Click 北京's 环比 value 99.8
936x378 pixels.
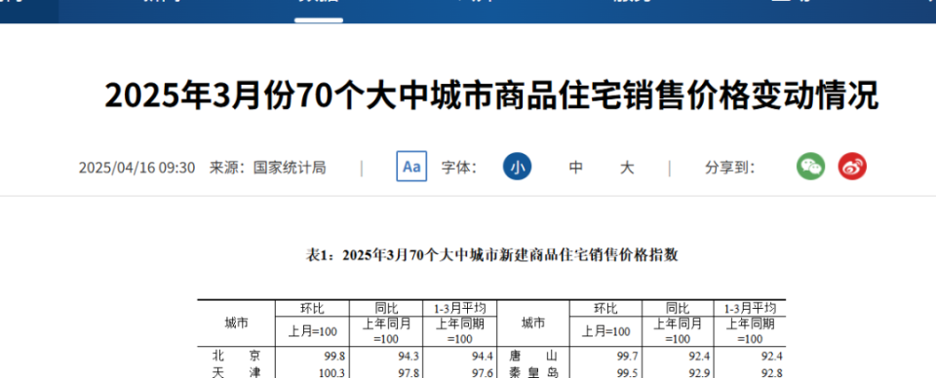point(334,357)
